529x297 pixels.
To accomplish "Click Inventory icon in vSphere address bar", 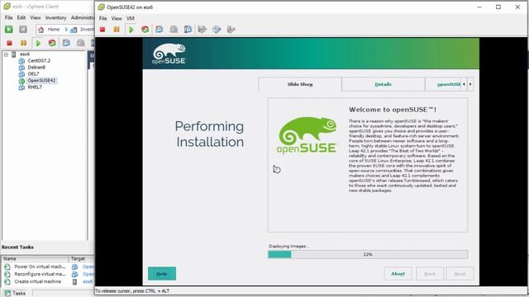I will [74, 30].
